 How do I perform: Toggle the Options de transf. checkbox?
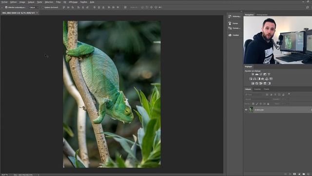[x=42, y=7]
